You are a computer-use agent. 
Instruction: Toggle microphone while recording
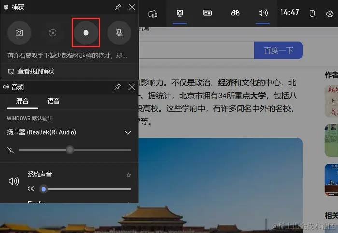pos(119,33)
